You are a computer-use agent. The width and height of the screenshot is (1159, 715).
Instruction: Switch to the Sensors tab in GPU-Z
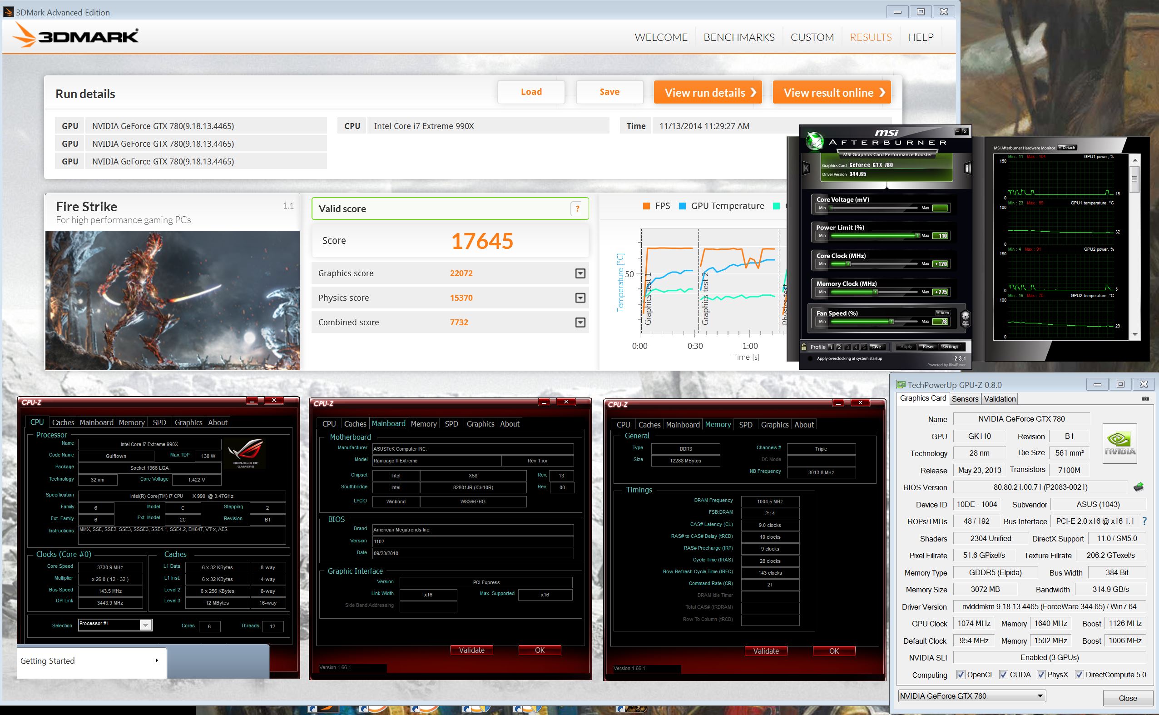coord(965,399)
